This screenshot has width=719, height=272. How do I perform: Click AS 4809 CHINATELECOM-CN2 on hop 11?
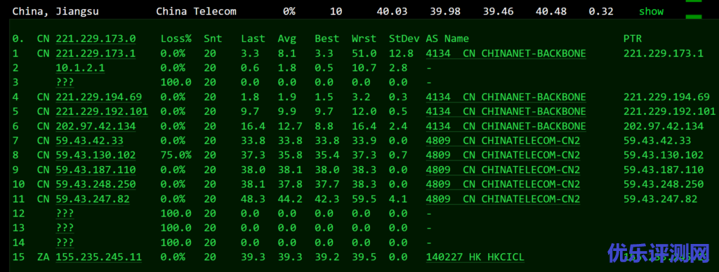(503, 199)
